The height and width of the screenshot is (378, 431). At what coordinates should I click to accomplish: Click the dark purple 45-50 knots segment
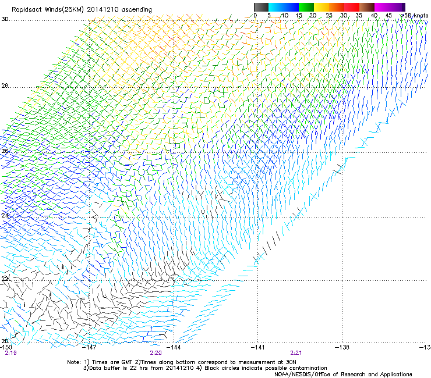[397, 7]
